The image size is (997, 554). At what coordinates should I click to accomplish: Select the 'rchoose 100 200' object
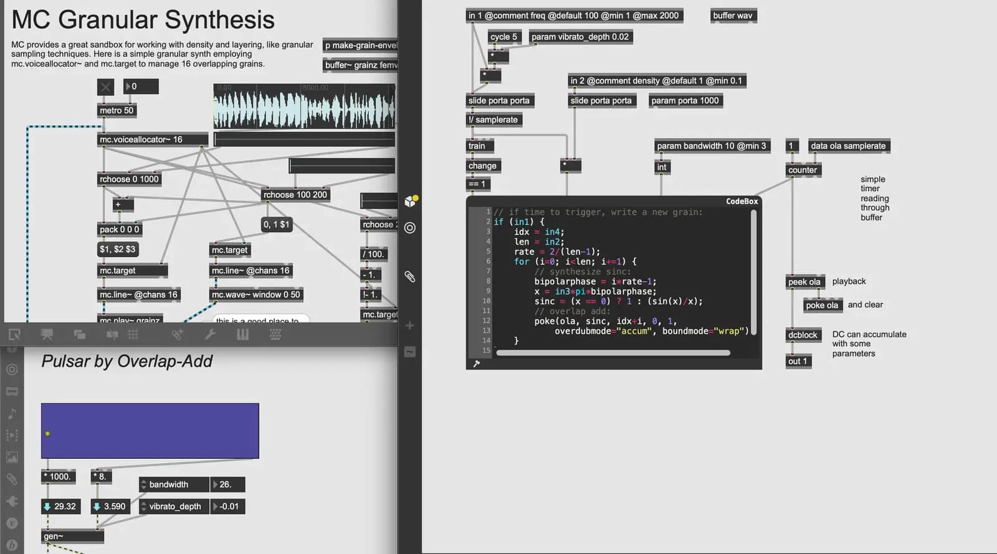pyautogui.click(x=295, y=195)
